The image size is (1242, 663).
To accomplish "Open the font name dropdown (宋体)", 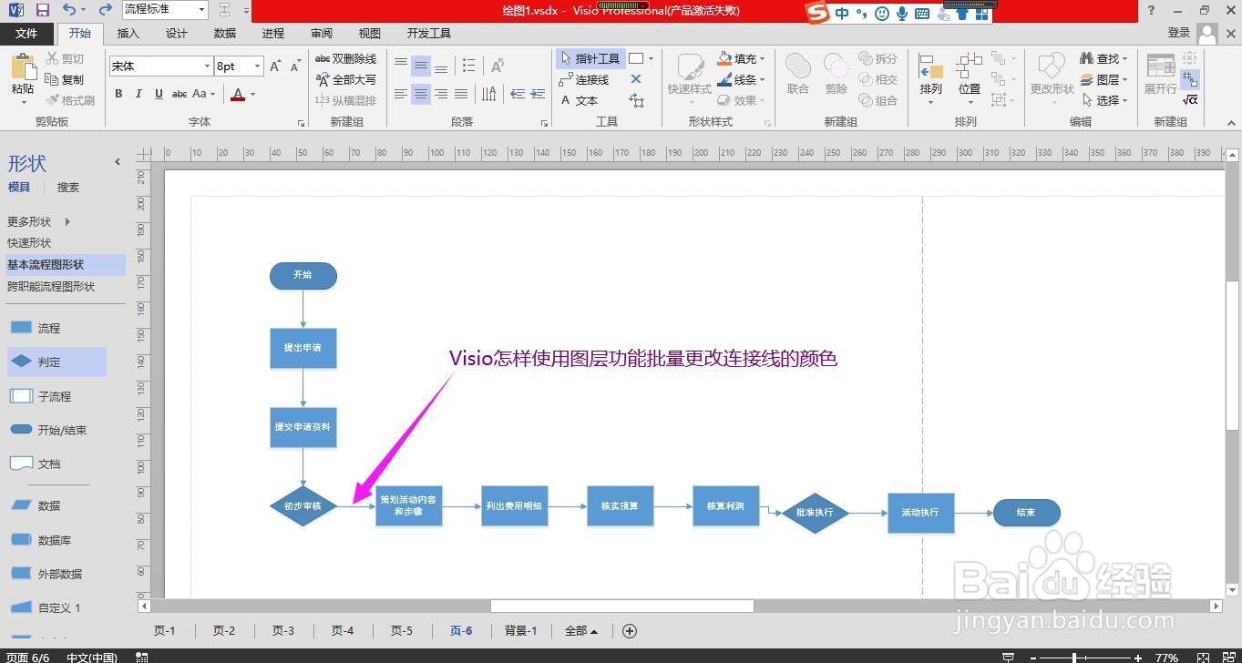I will [207, 66].
